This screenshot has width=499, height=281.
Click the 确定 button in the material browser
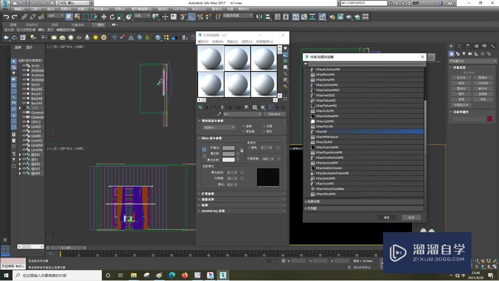pyautogui.click(x=386, y=217)
